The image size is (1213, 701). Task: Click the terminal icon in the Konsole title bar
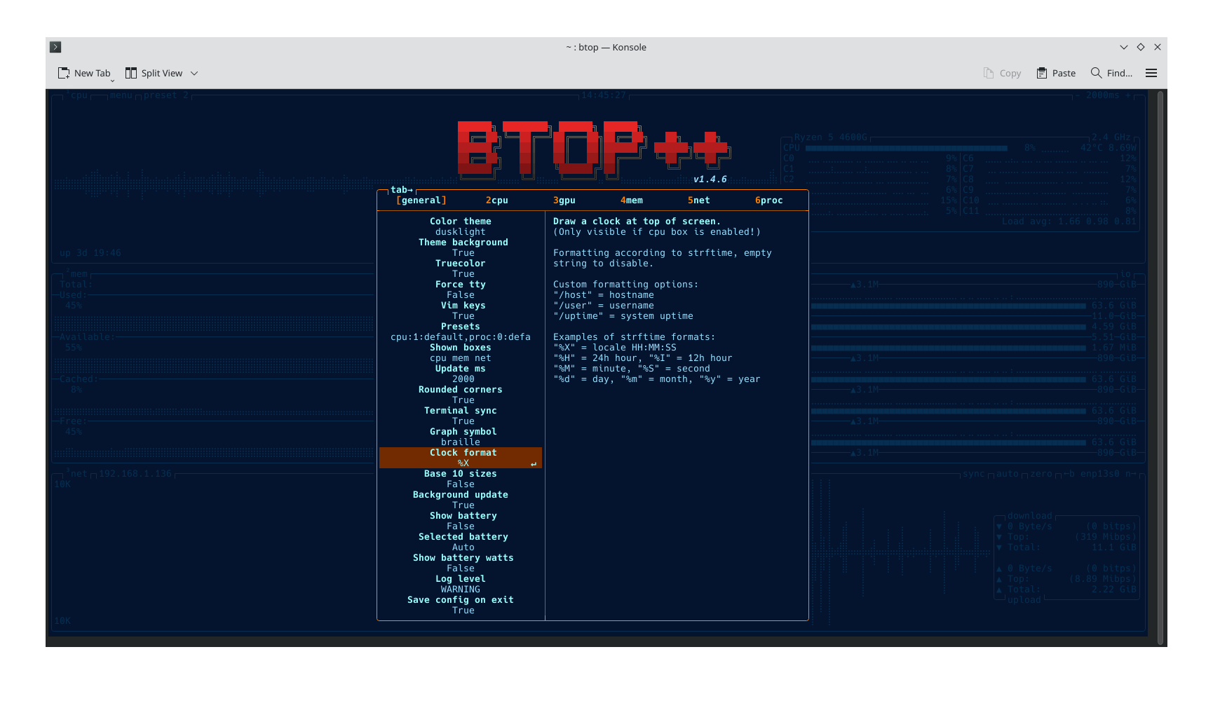(x=55, y=47)
